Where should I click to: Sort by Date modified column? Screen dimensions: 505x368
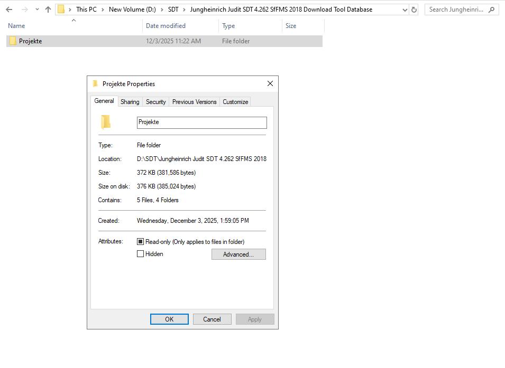(166, 26)
